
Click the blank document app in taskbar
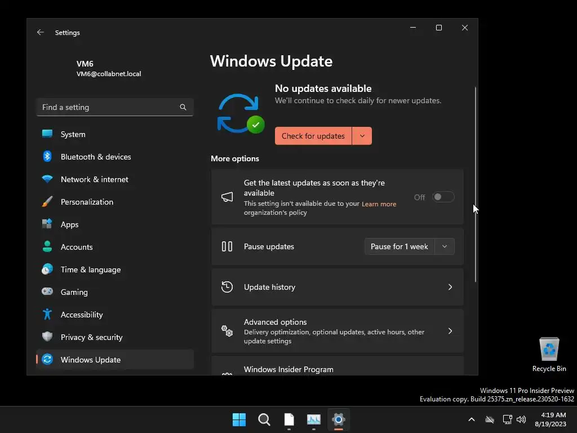pyautogui.click(x=289, y=419)
